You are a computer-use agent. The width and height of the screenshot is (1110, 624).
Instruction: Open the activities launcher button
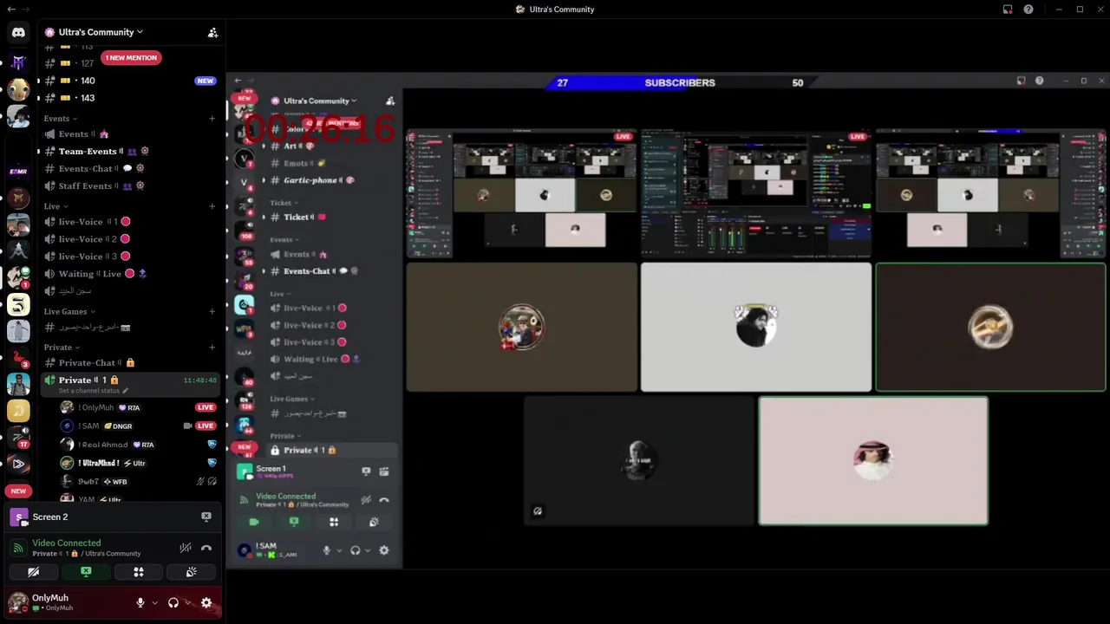click(139, 572)
